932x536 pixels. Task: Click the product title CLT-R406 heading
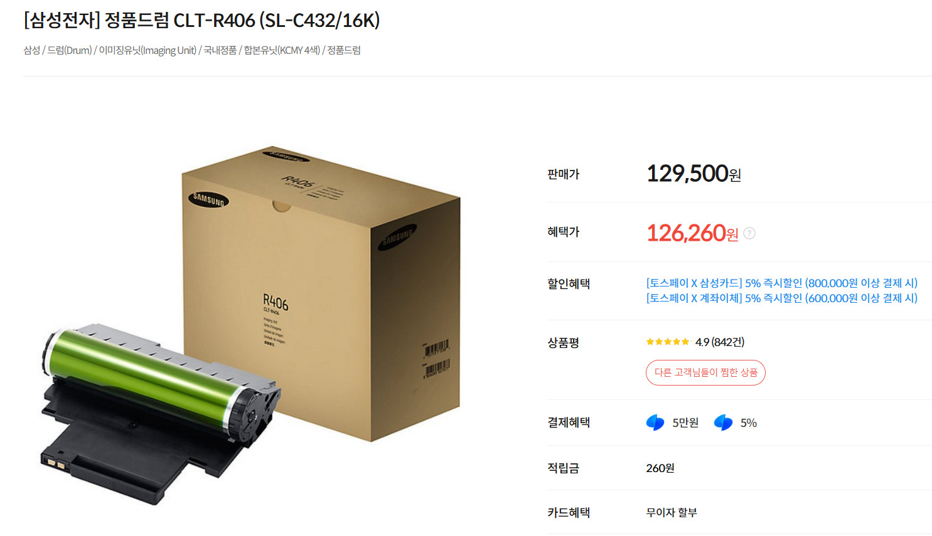pyautogui.click(x=201, y=21)
